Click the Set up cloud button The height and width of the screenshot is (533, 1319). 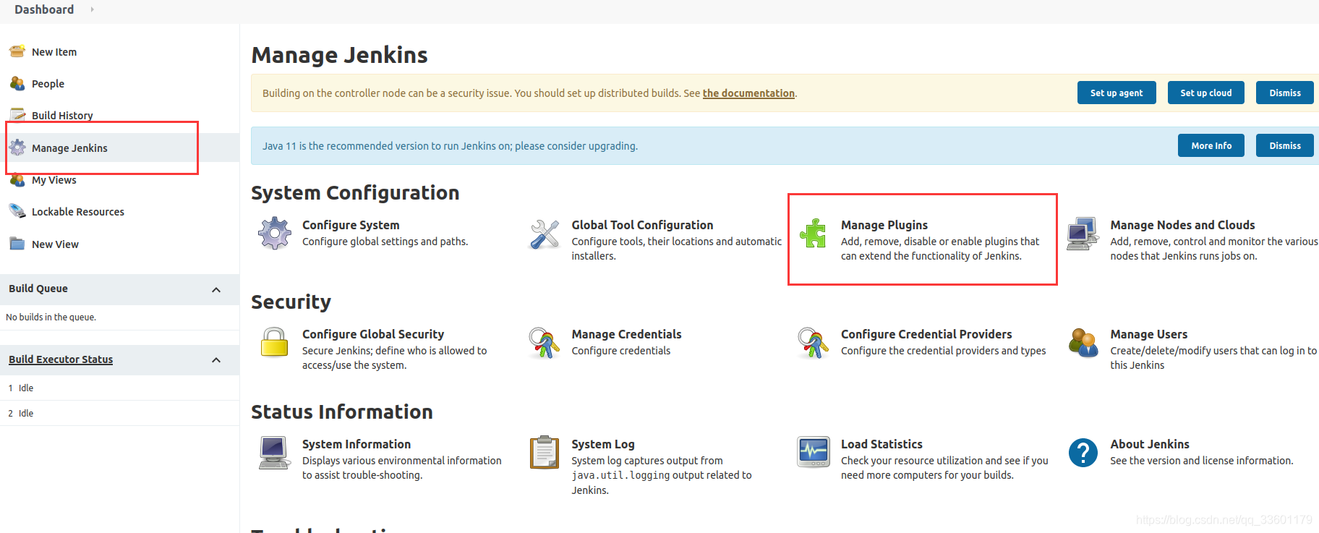[1205, 93]
